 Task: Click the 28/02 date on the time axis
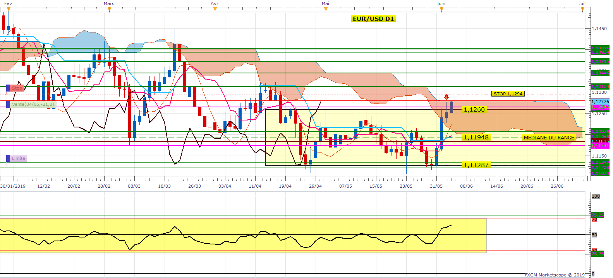tap(104, 186)
